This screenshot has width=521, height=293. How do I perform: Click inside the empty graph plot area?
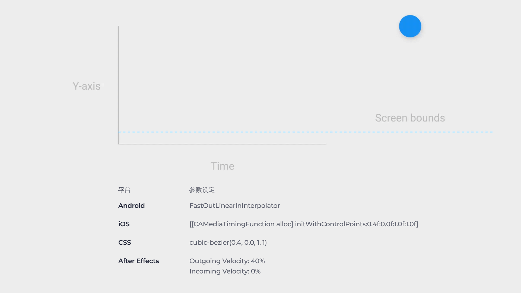(223, 81)
